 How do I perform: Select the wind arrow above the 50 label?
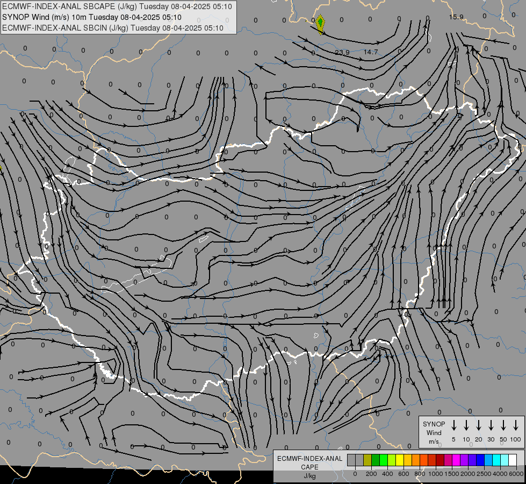click(503, 425)
